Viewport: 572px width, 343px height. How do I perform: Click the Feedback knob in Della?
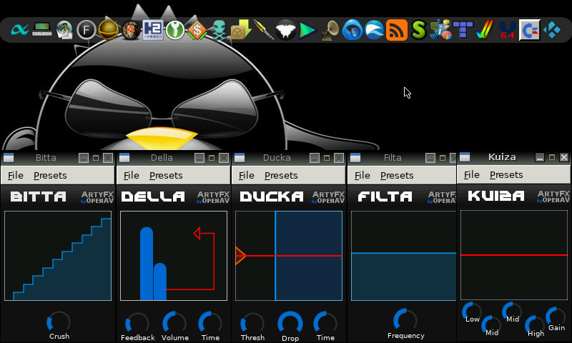(137, 324)
